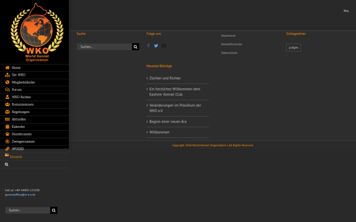
Task: Open the Home menu item
Action: [x=34, y=67]
